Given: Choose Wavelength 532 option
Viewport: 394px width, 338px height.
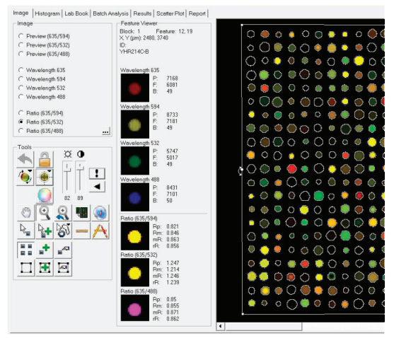Looking at the screenshot, I should pyautogui.click(x=21, y=88).
